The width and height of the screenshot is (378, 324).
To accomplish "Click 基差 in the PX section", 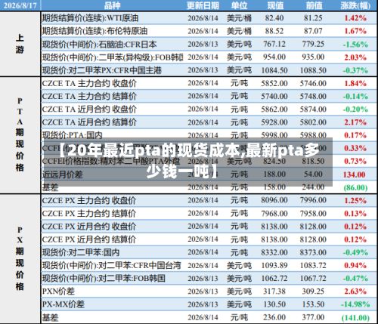I will pos(50,318).
